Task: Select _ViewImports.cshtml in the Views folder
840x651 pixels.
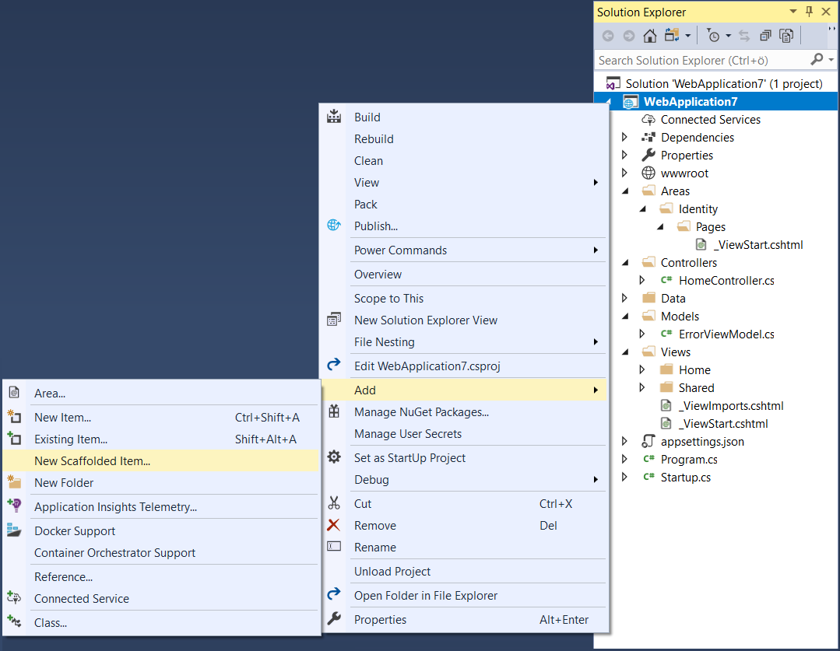Action: pos(731,406)
